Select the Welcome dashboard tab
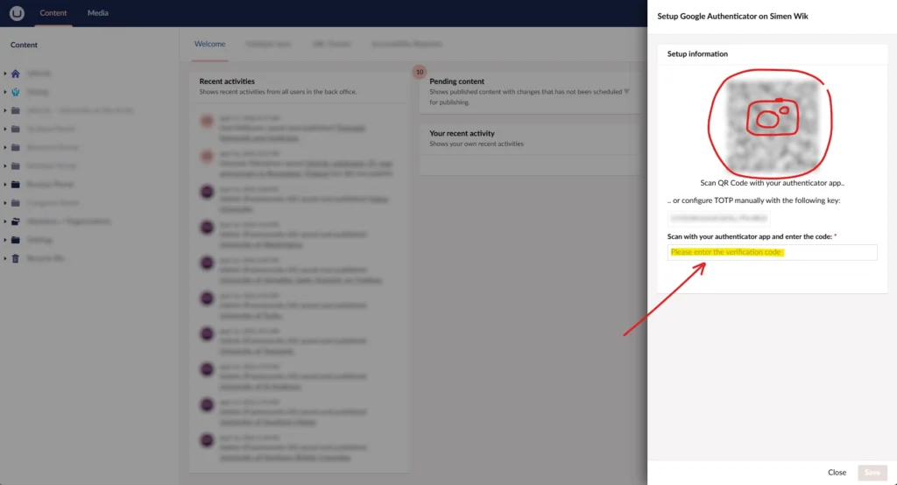Image resolution: width=897 pixels, height=485 pixels. click(209, 44)
